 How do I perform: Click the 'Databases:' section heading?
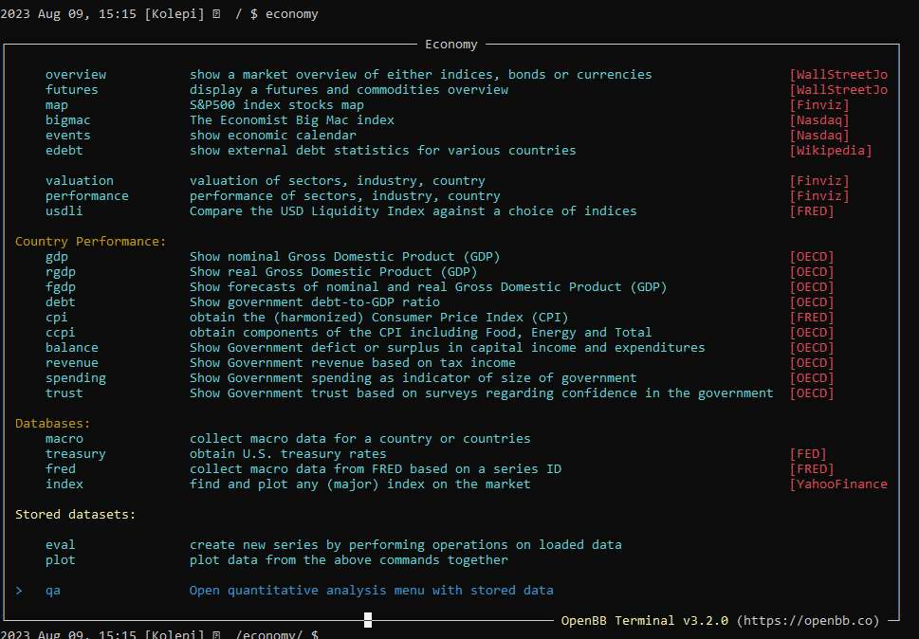tap(53, 424)
